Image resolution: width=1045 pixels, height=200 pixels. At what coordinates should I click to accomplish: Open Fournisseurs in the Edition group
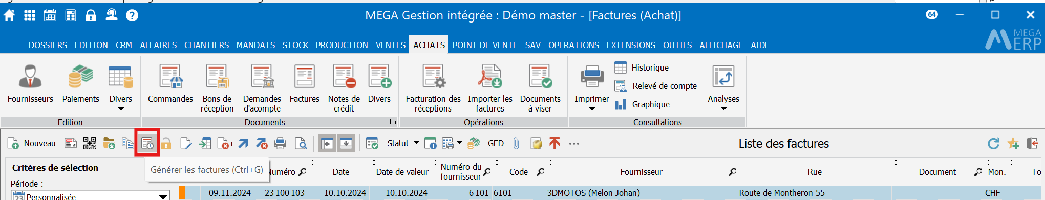tap(30, 84)
